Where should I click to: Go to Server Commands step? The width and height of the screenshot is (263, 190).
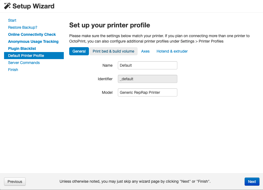pyautogui.click(x=24, y=63)
